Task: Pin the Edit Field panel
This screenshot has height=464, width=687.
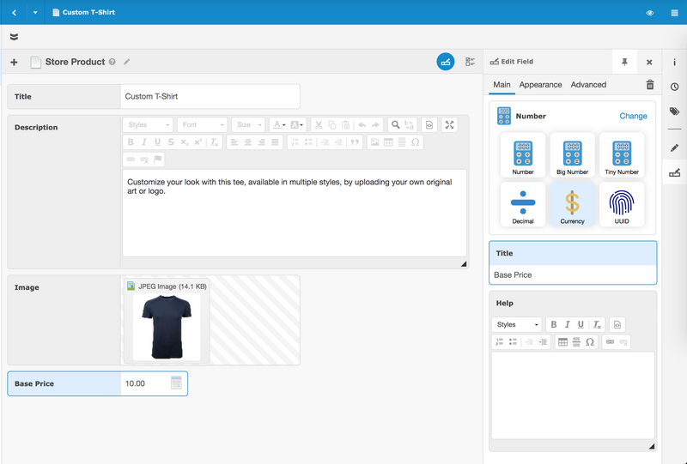Action: click(624, 62)
